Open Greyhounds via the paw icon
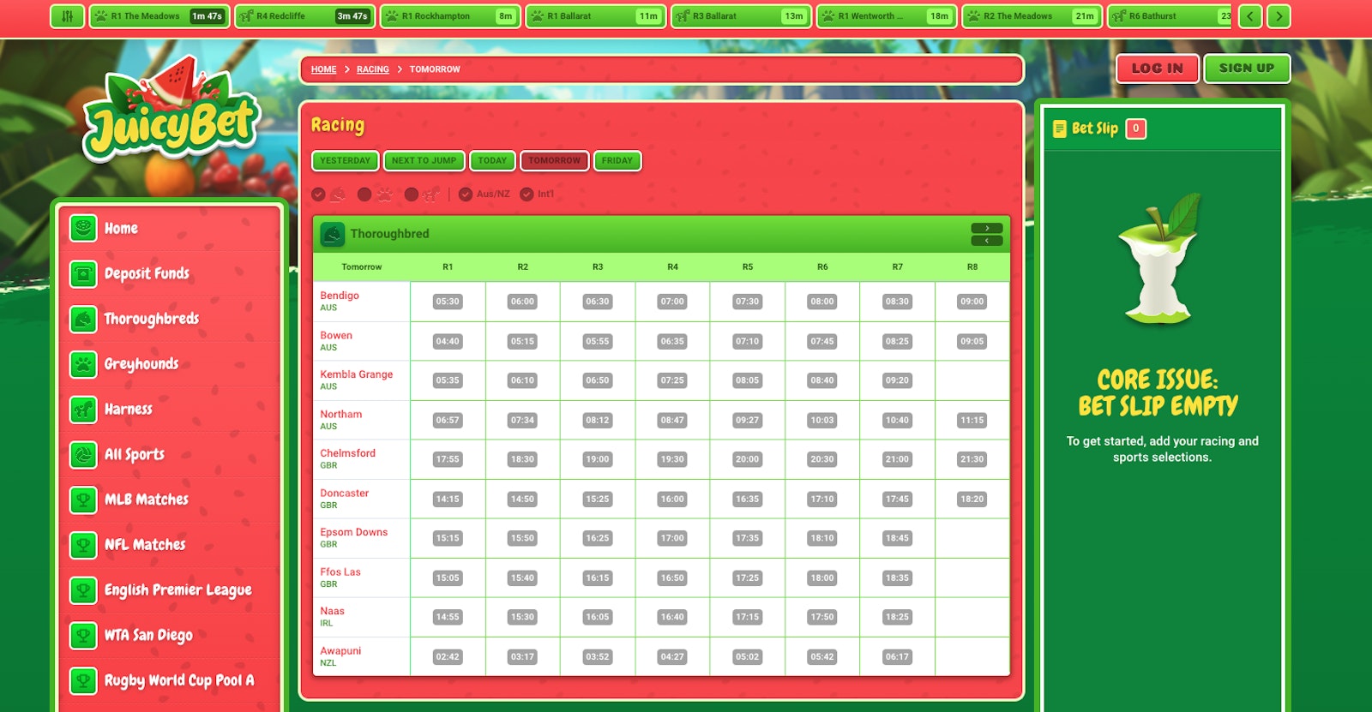Screen dimensions: 1372x712 tap(83, 364)
